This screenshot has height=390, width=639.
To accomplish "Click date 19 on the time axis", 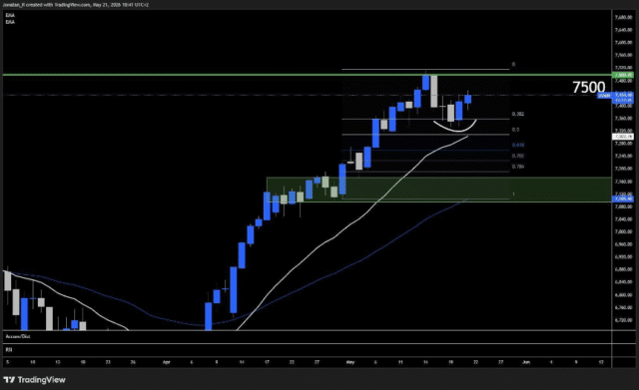I will (450, 362).
